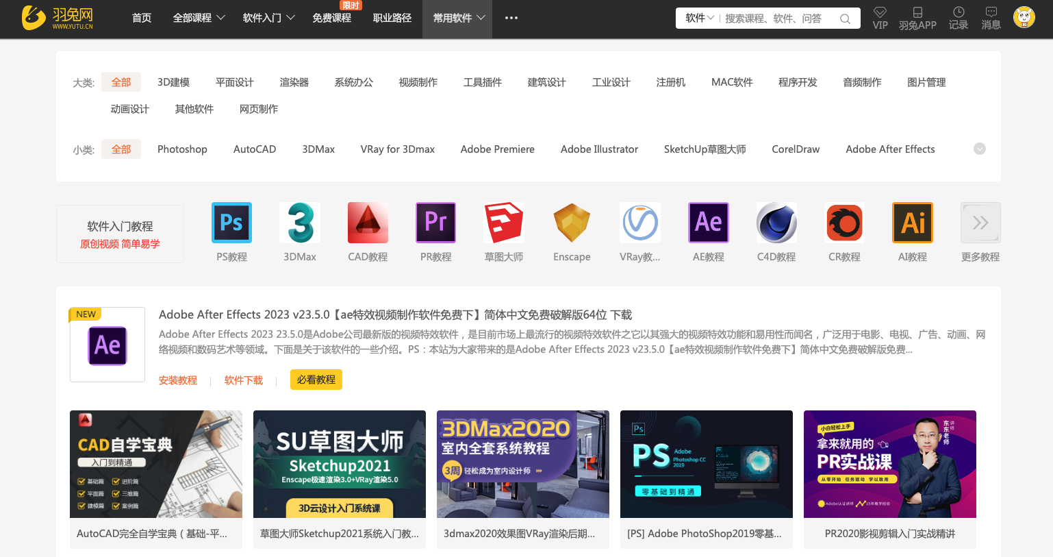Expand the 小类 subcategory list
The image size is (1053, 557).
pyautogui.click(x=980, y=149)
